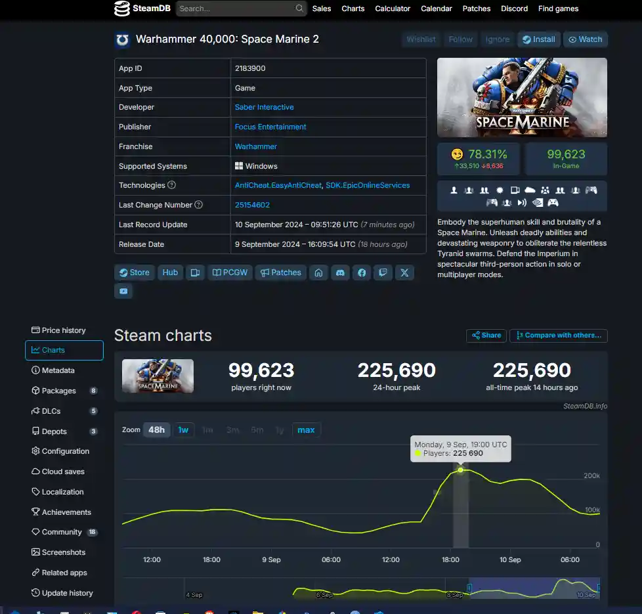Open Focus Entertainment publisher link
This screenshot has width=642, height=614.
point(270,127)
